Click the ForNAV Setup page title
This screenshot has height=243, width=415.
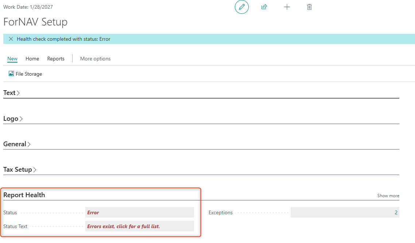[35, 22]
